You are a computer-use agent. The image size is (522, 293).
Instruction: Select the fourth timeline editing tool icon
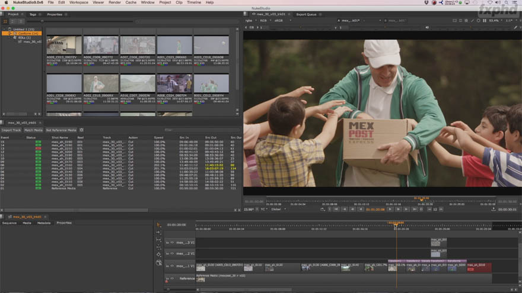pos(158,247)
